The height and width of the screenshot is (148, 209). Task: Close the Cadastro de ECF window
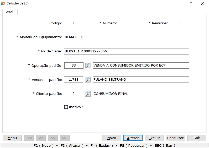(x=203, y=3)
